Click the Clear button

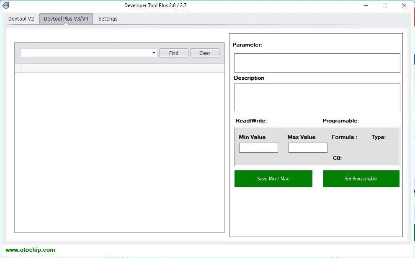pyautogui.click(x=205, y=53)
